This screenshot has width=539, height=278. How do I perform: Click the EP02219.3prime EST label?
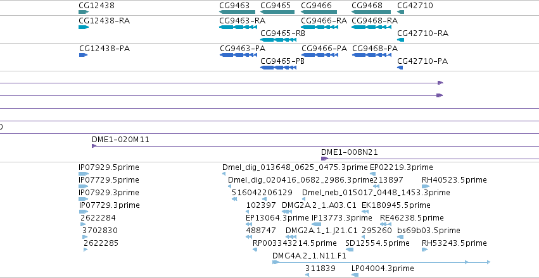[402, 167]
